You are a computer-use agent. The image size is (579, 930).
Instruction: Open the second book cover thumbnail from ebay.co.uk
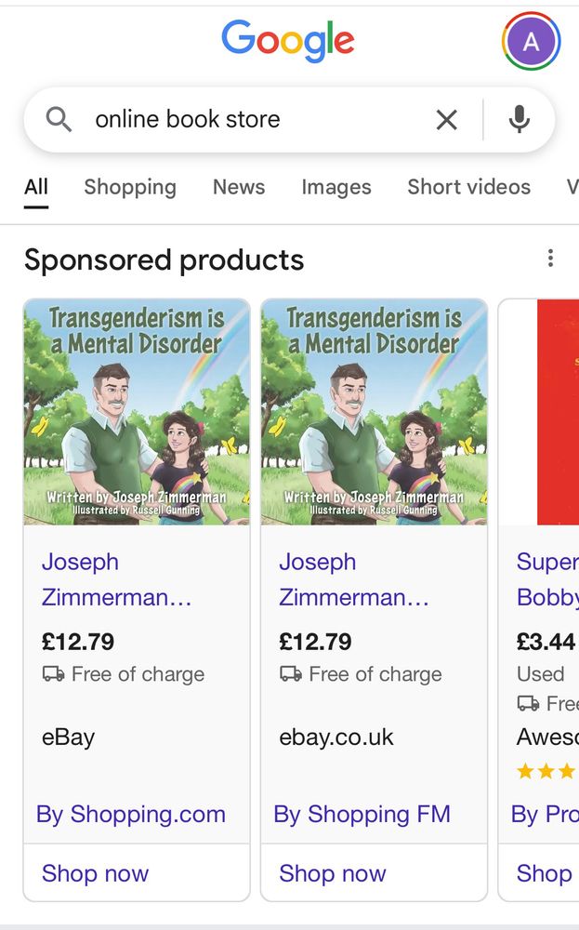(x=374, y=412)
